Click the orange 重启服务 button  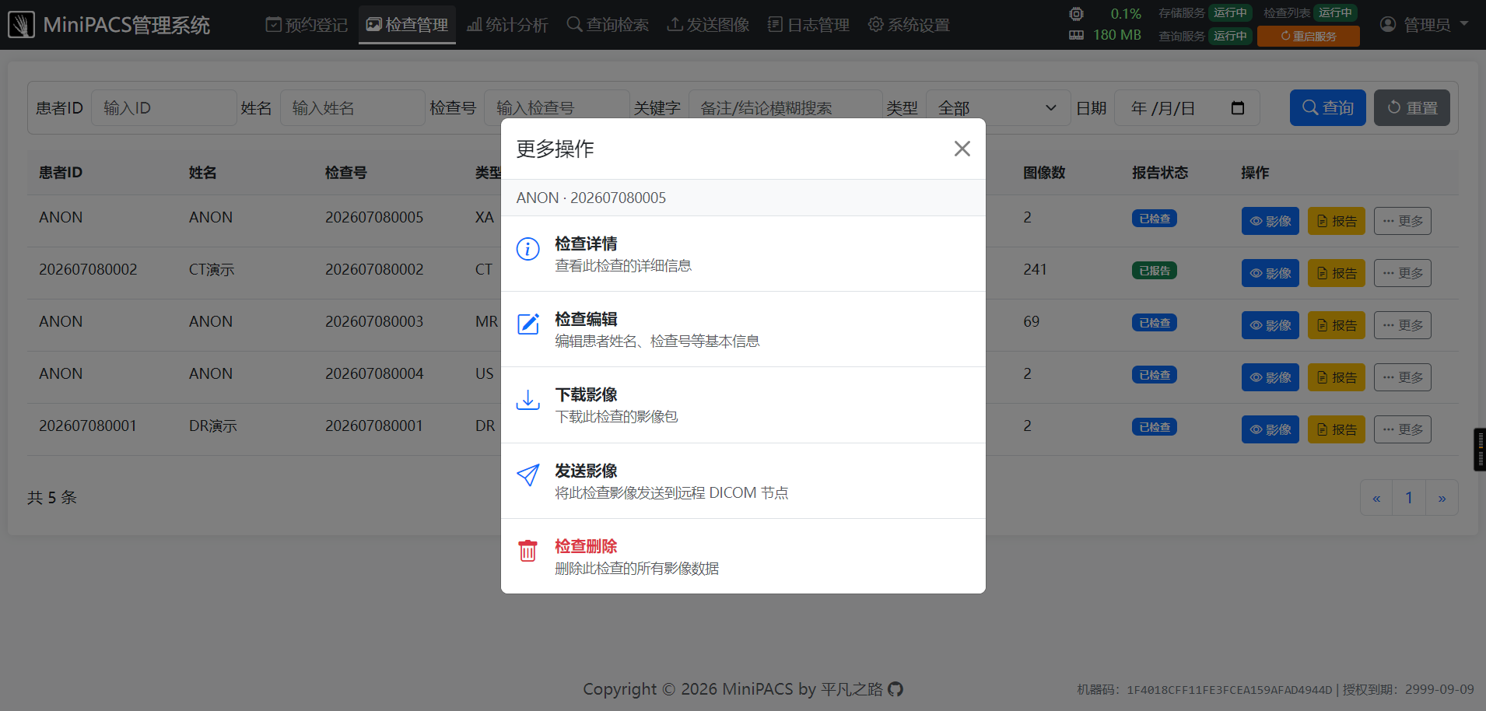point(1309,37)
